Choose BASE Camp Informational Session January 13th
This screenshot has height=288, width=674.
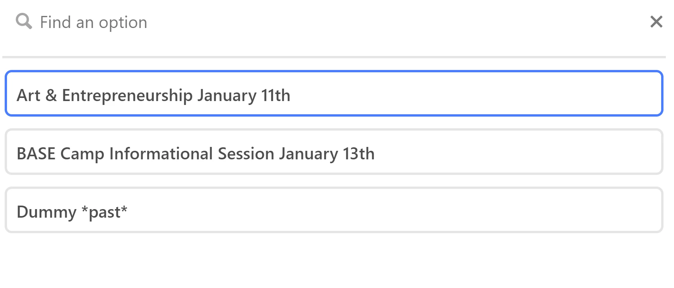coord(334,152)
